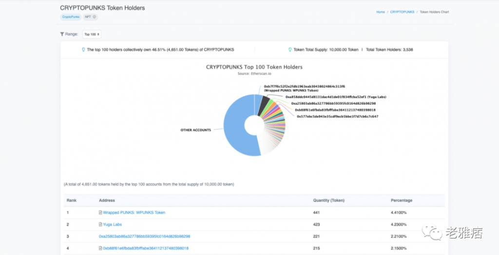Click contract icon beside Wrapped PUNKS row
This screenshot has width=499, height=255.
(100, 212)
